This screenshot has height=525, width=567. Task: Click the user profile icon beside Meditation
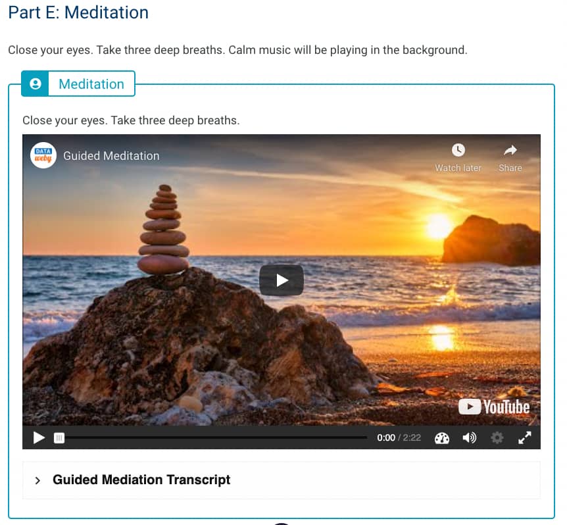(x=35, y=84)
